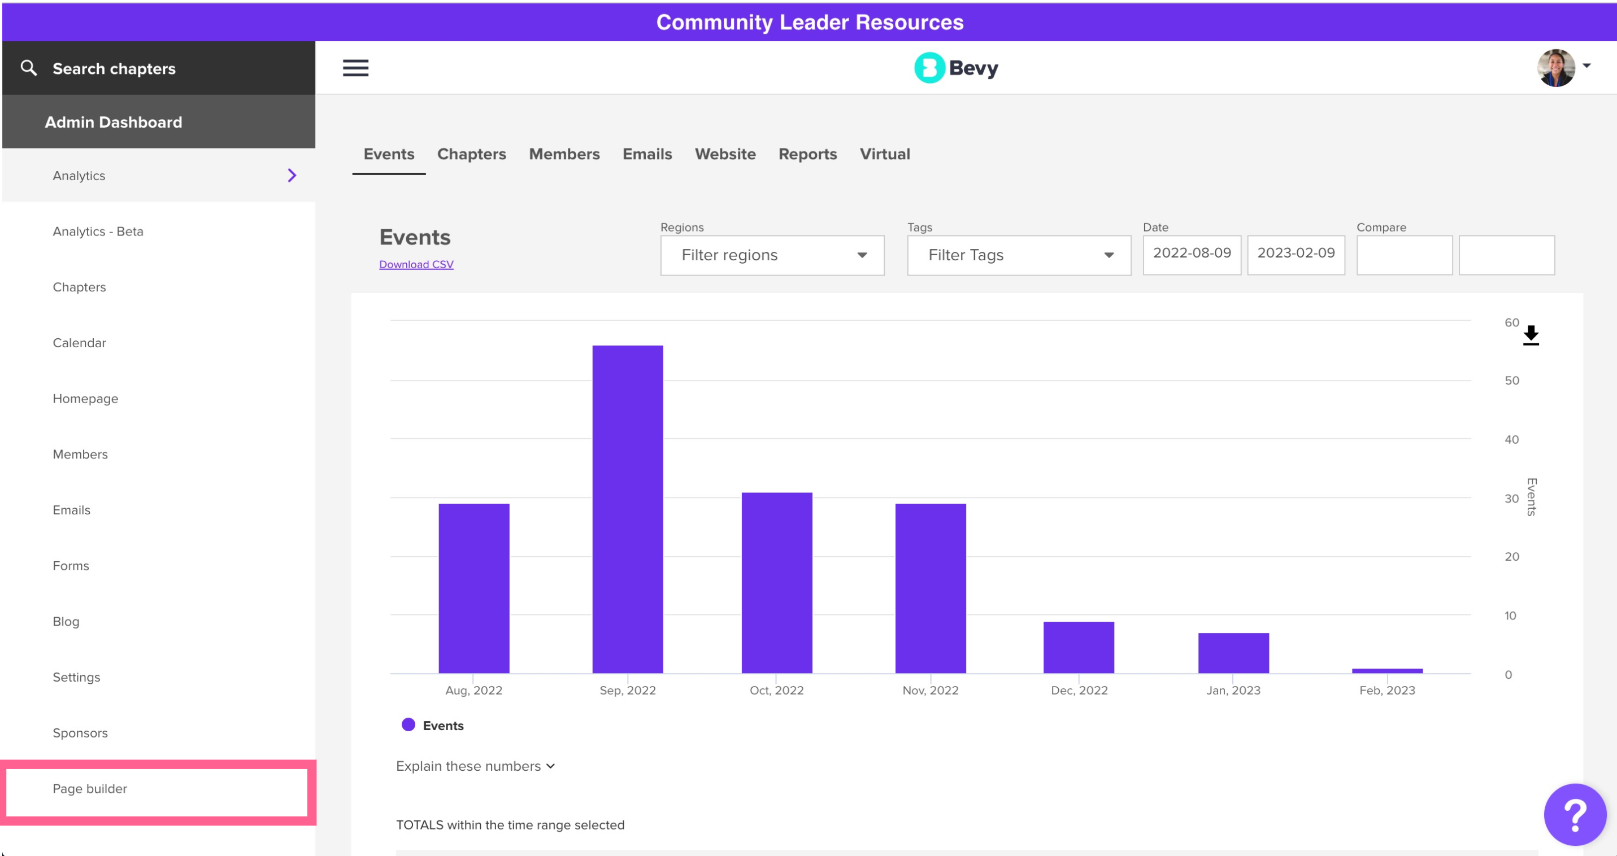Open Page builder in the sidebar
The width and height of the screenshot is (1617, 856).
[x=90, y=789]
